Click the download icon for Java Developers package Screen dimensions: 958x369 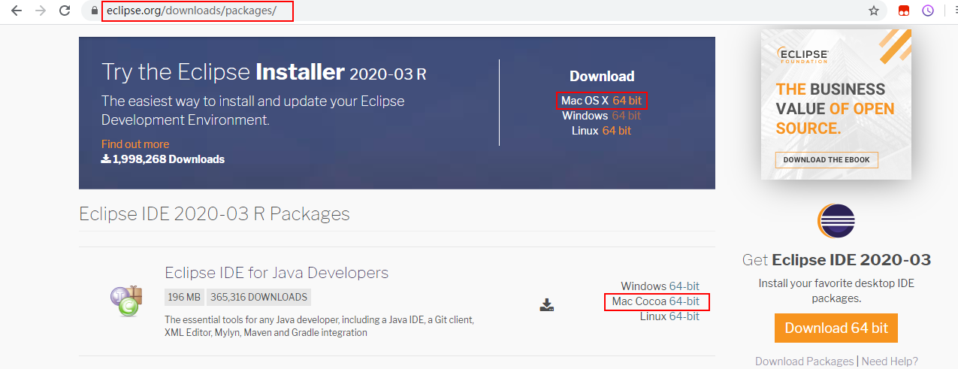point(547,304)
